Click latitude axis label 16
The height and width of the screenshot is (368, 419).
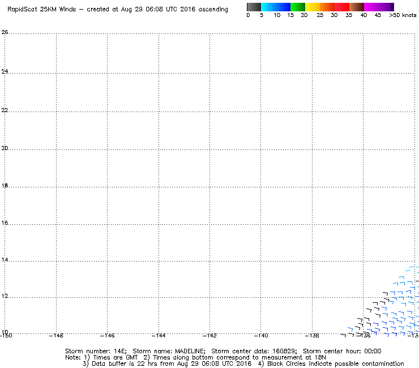coord(5,222)
